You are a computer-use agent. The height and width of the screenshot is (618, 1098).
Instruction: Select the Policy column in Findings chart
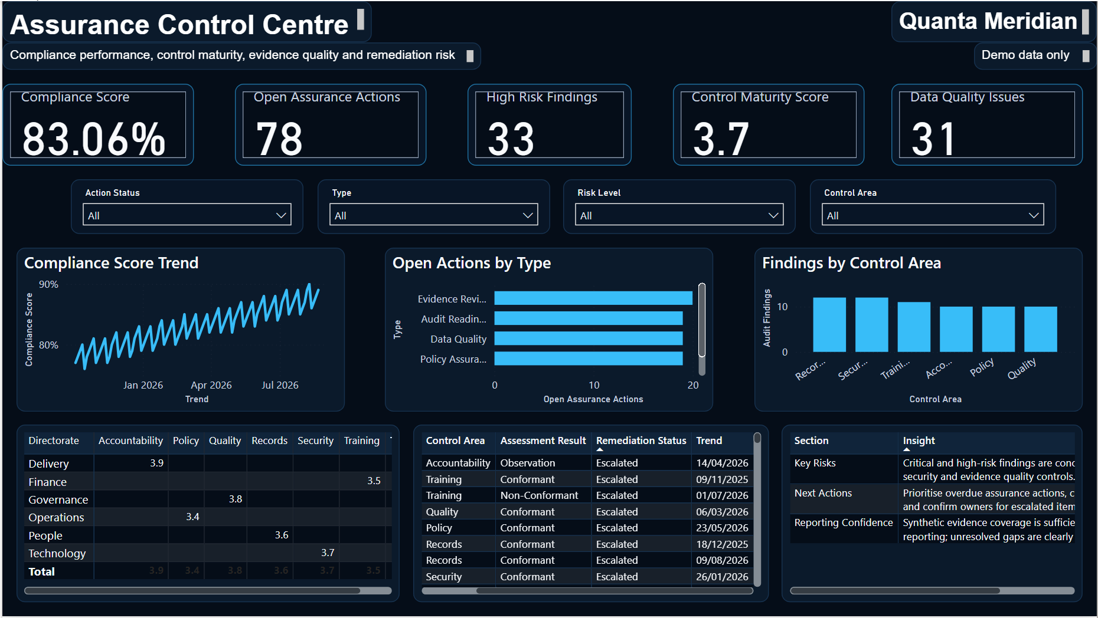coord(998,330)
